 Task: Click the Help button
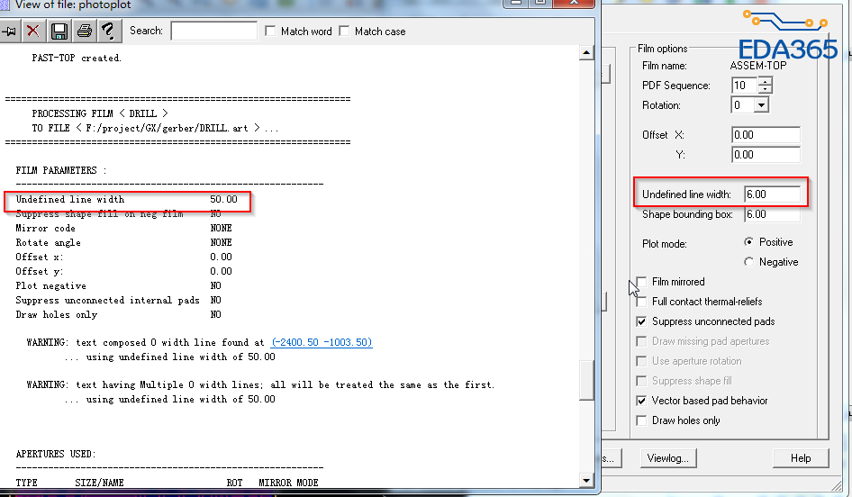pos(801,458)
